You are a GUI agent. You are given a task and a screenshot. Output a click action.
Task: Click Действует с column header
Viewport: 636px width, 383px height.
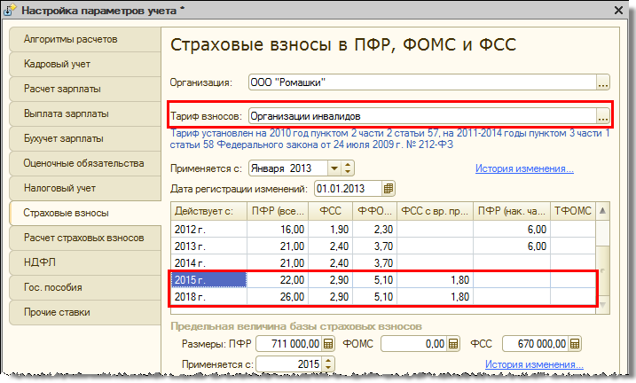pos(208,211)
